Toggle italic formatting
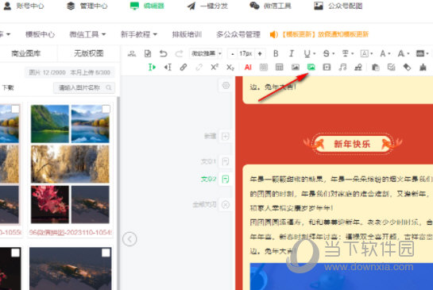Viewport: 433px width, 290px height. (292, 53)
